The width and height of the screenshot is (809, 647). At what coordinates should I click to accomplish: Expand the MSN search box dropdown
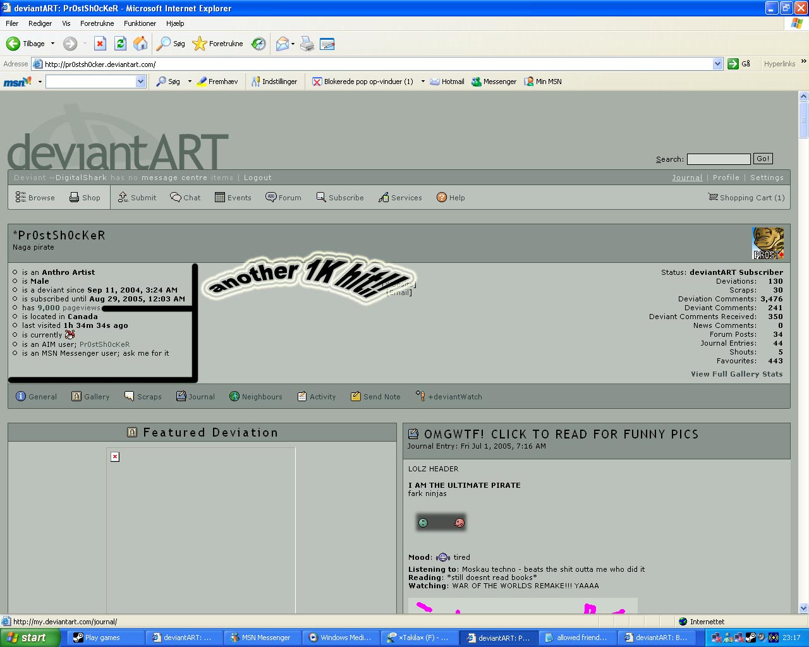[140, 82]
